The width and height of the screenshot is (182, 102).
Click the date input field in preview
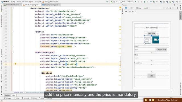pos(145,50)
